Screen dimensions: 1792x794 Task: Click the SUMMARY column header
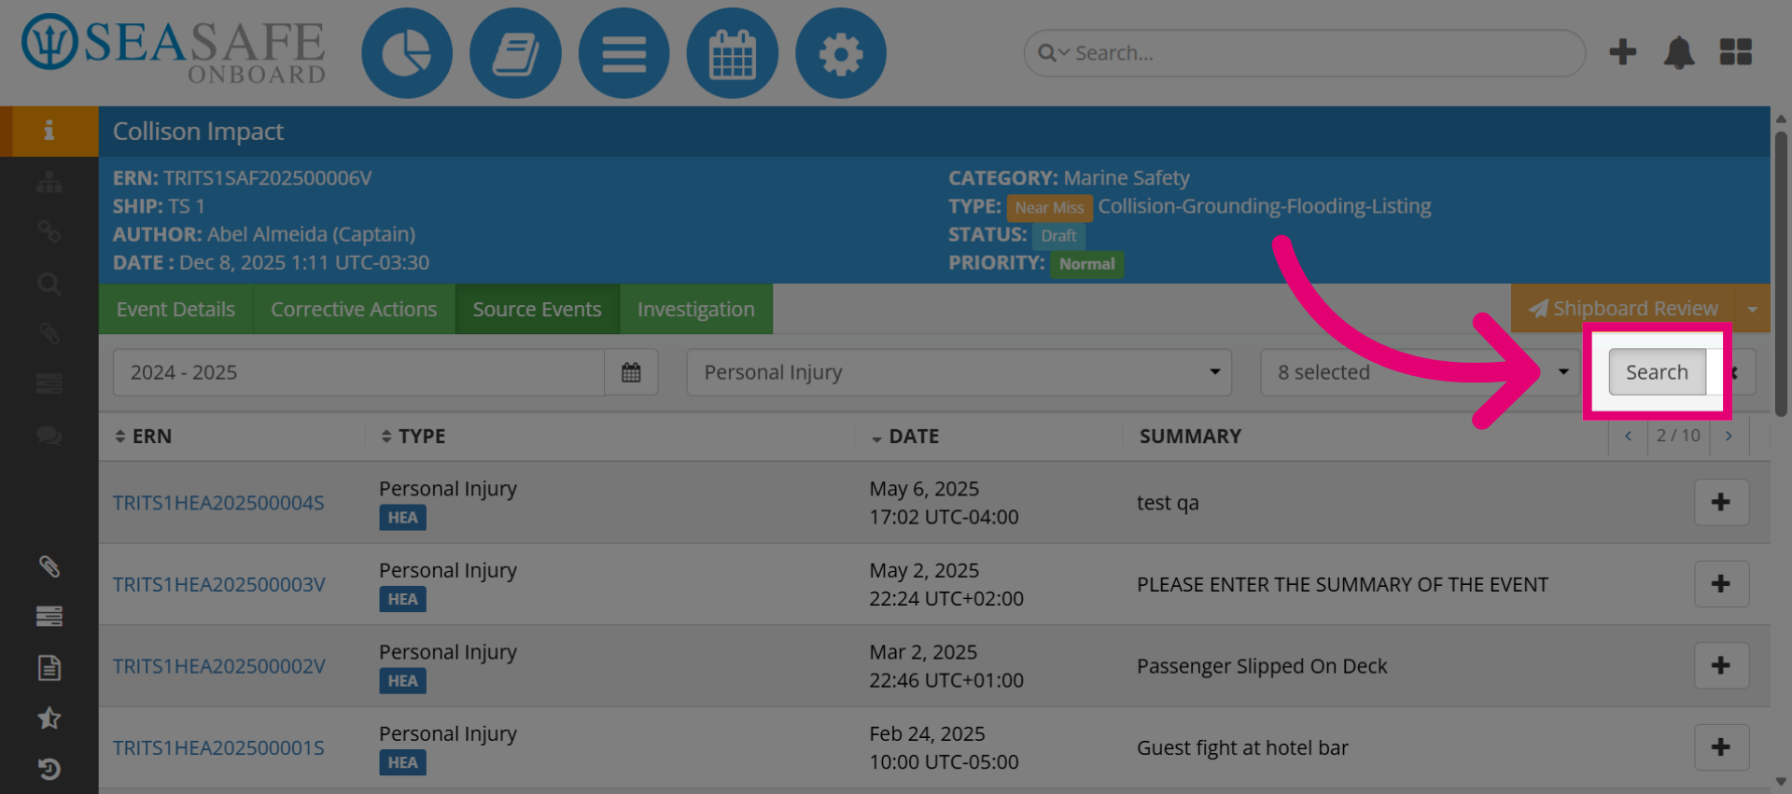[1190, 436]
